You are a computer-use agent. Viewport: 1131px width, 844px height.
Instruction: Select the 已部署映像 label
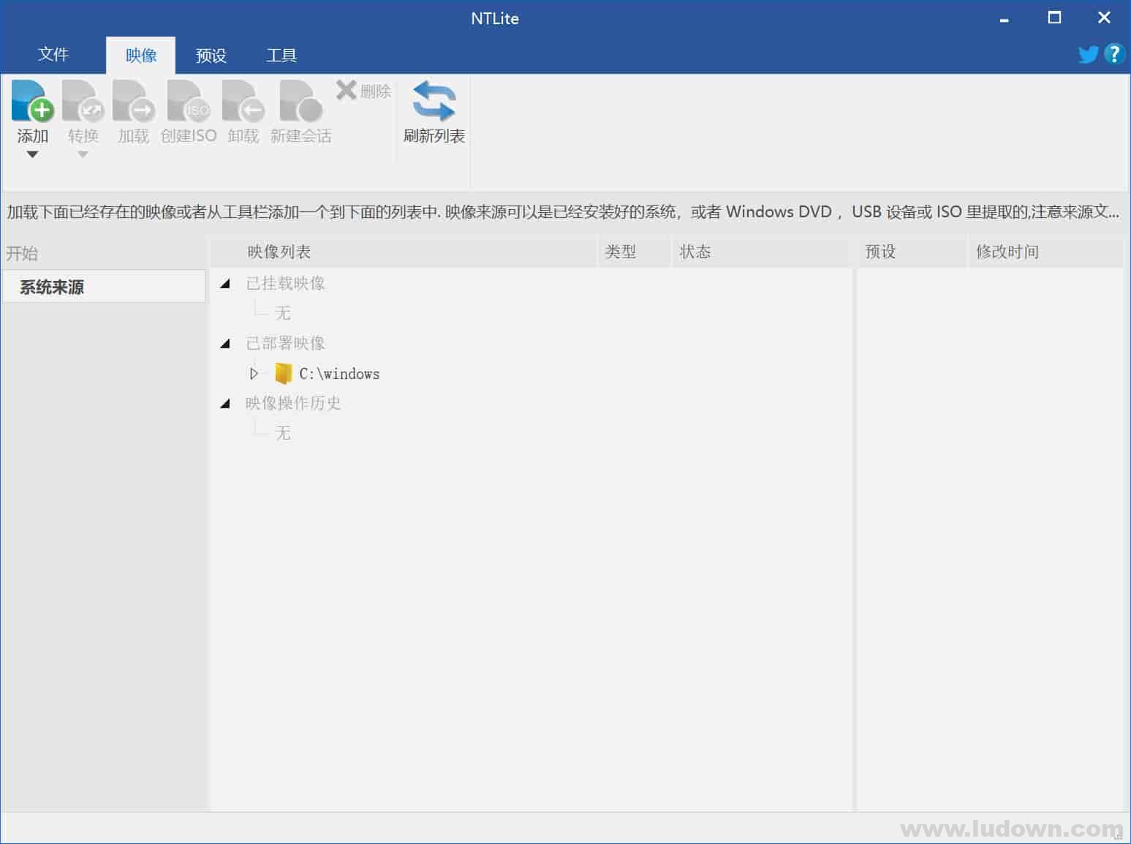click(x=285, y=343)
